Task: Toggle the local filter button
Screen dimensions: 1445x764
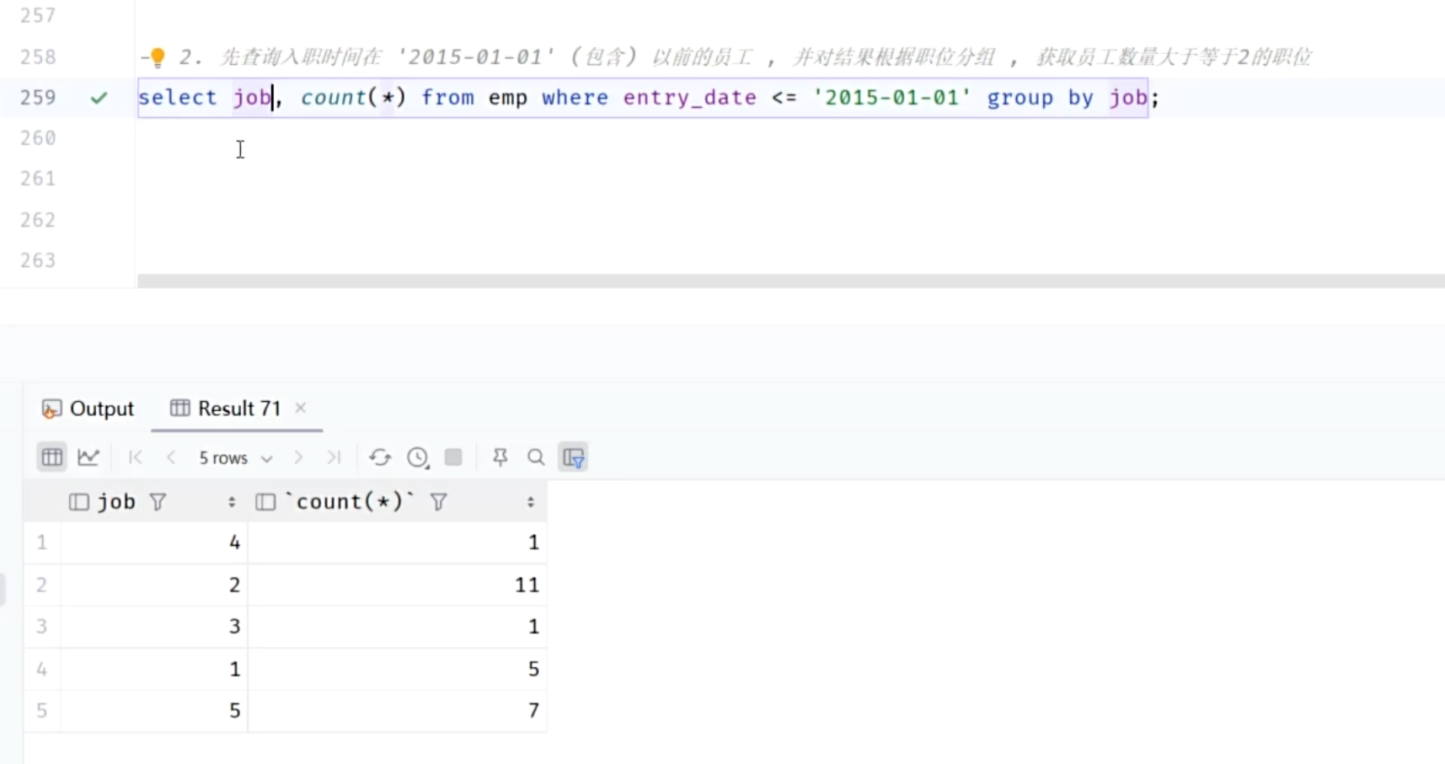Action: tap(573, 457)
